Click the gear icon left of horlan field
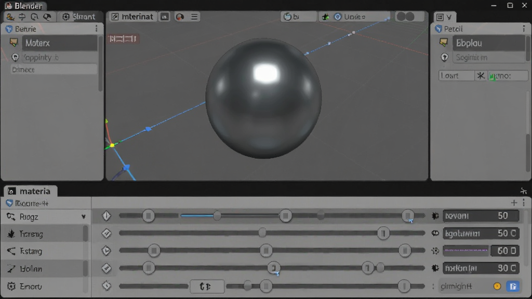532x299 pixels. tap(435, 268)
